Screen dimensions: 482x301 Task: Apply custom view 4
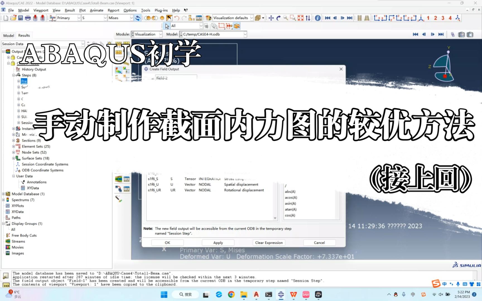(450, 18)
